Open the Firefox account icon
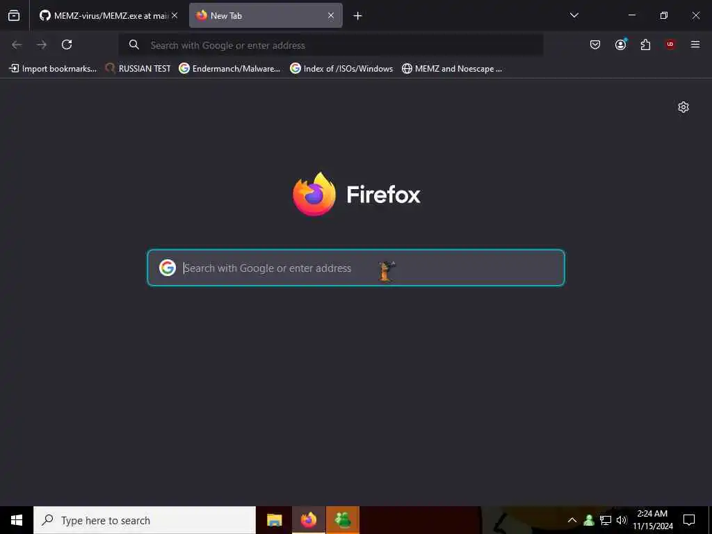This screenshot has width=712, height=534. pos(620,44)
